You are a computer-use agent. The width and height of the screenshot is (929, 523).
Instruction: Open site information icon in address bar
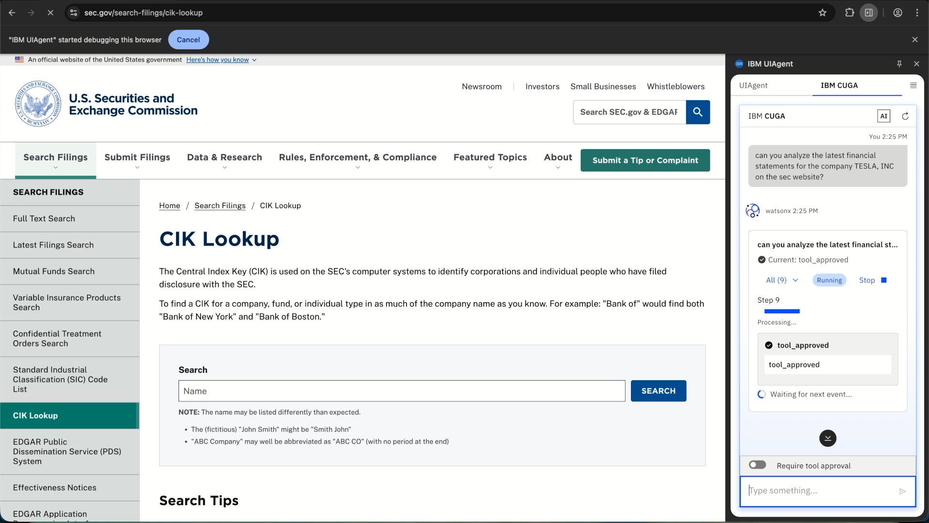click(x=74, y=13)
